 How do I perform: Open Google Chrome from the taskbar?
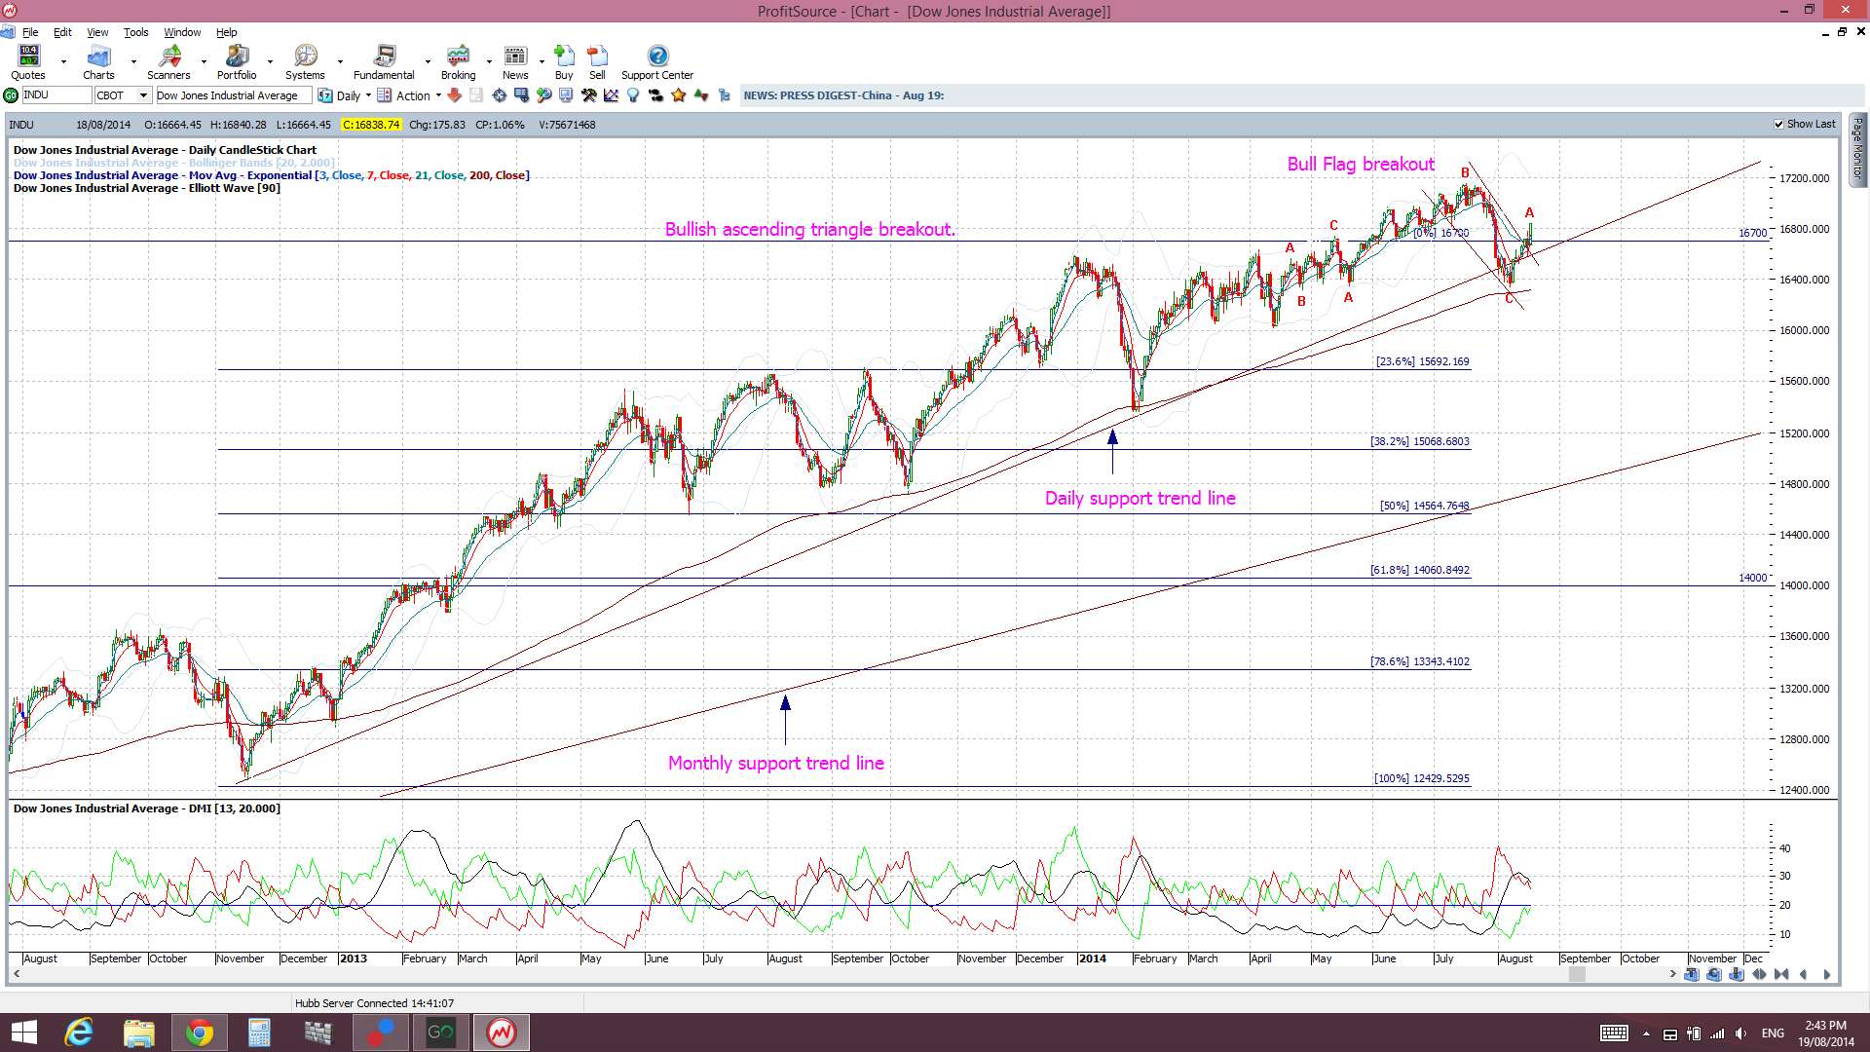[199, 1033]
